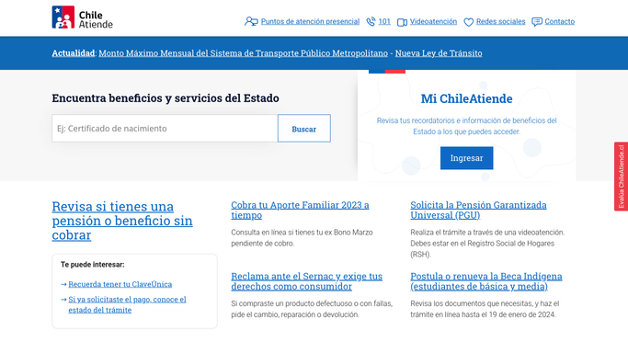This screenshot has height=353, width=628.
Task: Go to Redes sociales
Action: 500,22
